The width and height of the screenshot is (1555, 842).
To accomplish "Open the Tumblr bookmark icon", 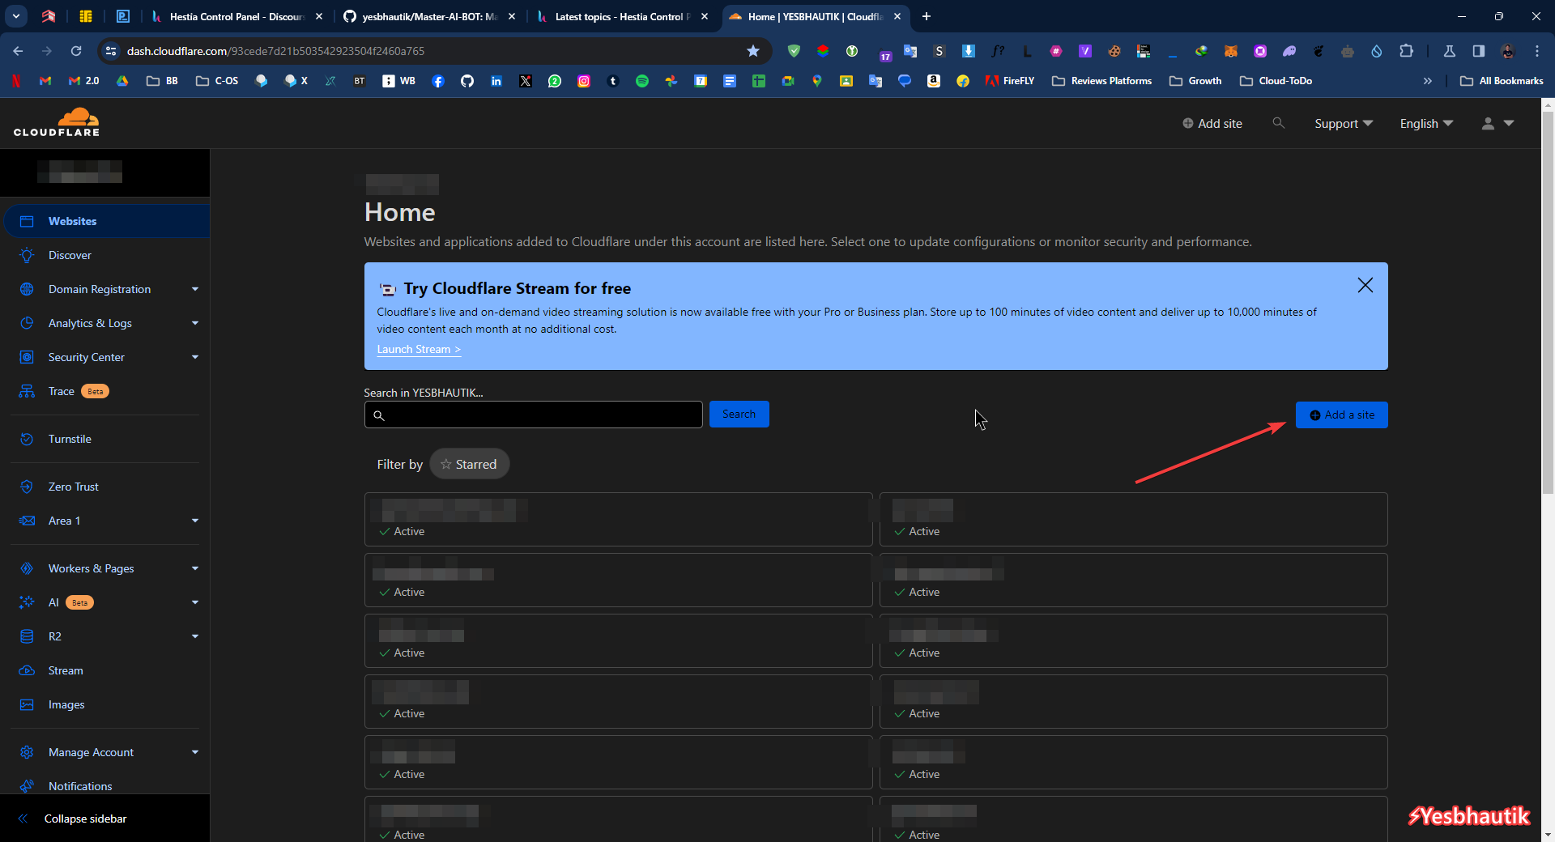I will (x=613, y=81).
